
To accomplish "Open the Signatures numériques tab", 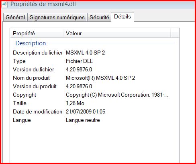I will coord(57,17).
